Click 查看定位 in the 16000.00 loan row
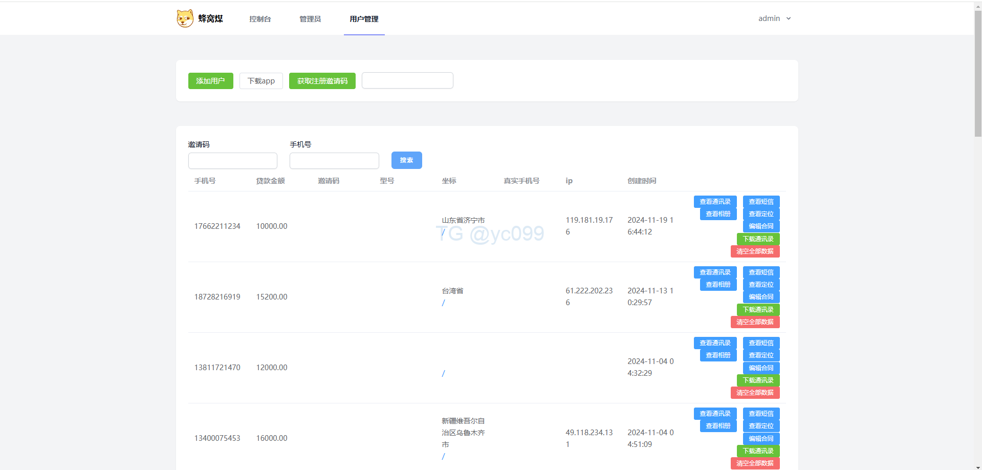 pyautogui.click(x=761, y=426)
